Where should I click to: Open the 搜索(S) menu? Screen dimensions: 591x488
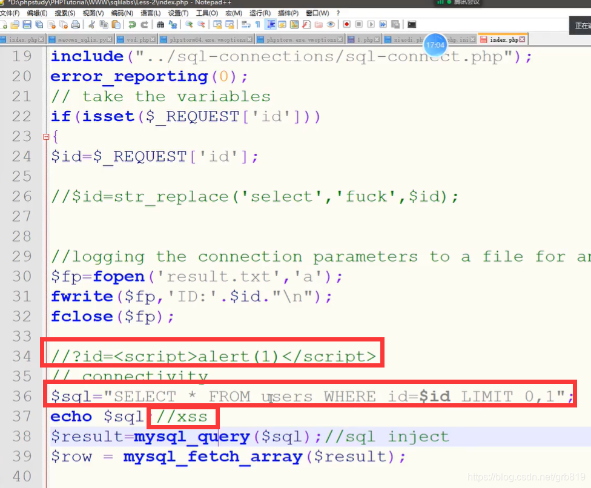[x=65, y=13]
